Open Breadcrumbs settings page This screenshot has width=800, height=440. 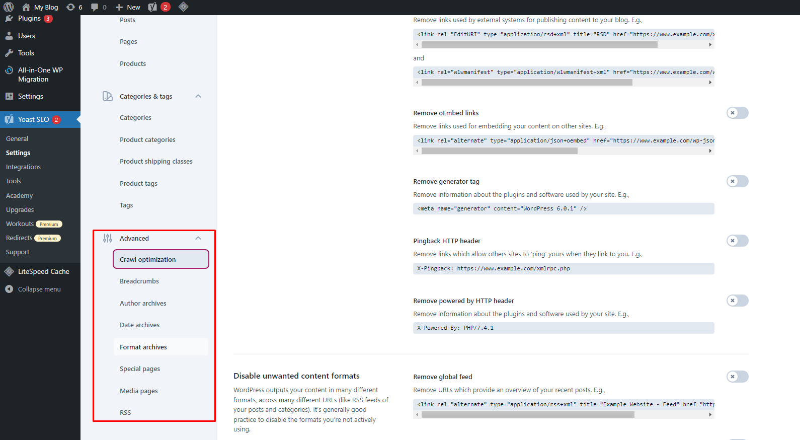(x=139, y=281)
